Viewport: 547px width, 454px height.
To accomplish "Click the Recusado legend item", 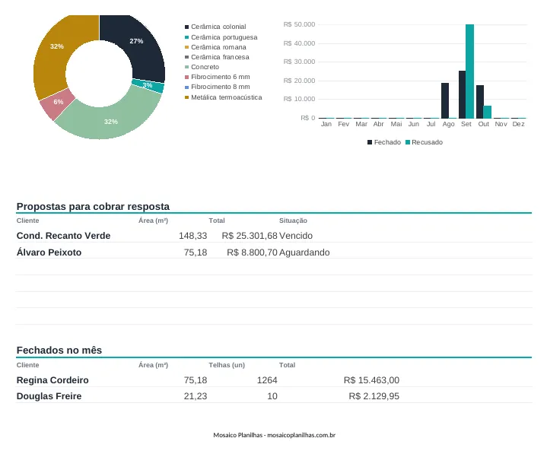I will click(x=424, y=142).
